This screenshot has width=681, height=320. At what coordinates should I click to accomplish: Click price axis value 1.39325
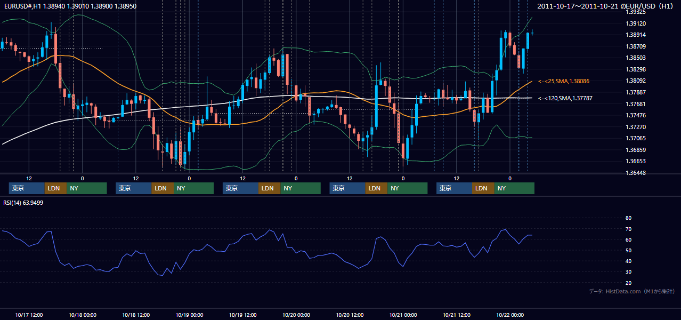click(636, 12)
